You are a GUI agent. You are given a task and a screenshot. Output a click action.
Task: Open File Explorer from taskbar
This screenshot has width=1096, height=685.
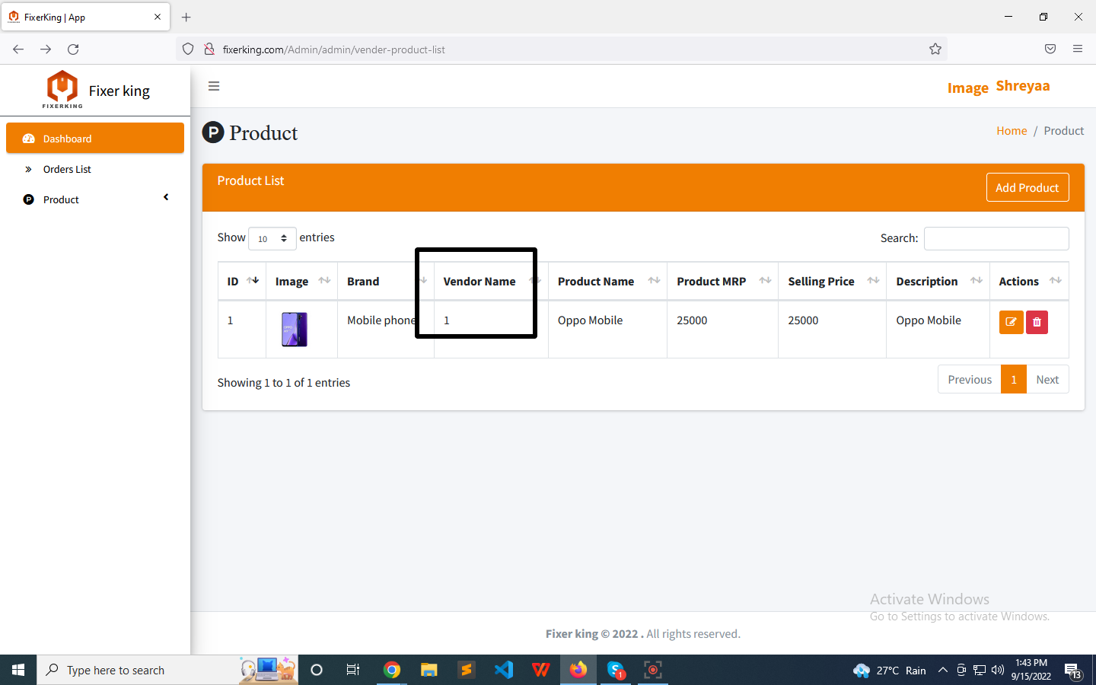(429, 670)
